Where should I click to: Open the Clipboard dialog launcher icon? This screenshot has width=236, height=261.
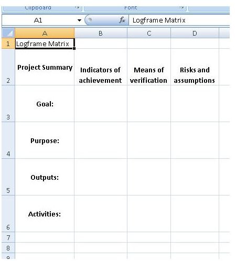(x=78, y=7)
